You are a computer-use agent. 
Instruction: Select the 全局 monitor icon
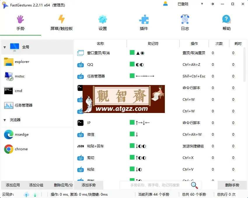pyautogui.click(x=15, y=47)
